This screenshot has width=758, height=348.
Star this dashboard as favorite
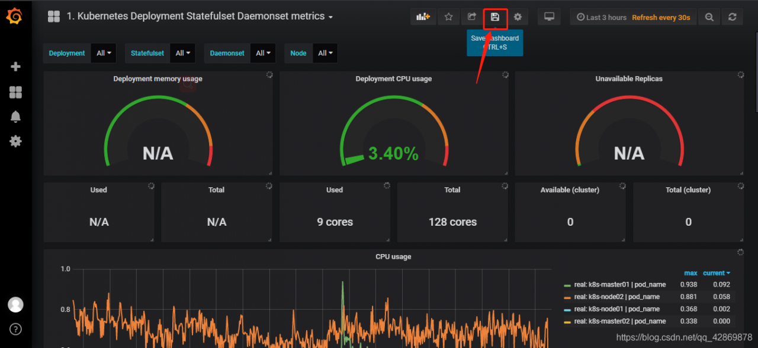[x=448, y=17]
